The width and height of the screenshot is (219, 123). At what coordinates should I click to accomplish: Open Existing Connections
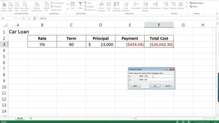click(37, 7)
